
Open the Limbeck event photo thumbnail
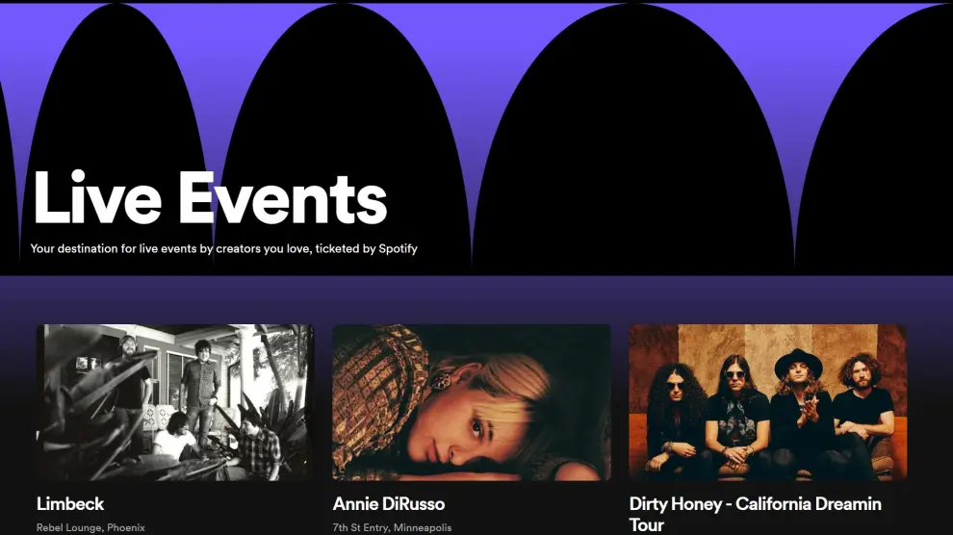[175, 402]
